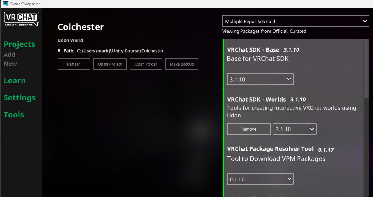The width and height of the screenshot is (373, 197).
Task: Click the package list scrollbar thumb
Action: tap(366, 68)
